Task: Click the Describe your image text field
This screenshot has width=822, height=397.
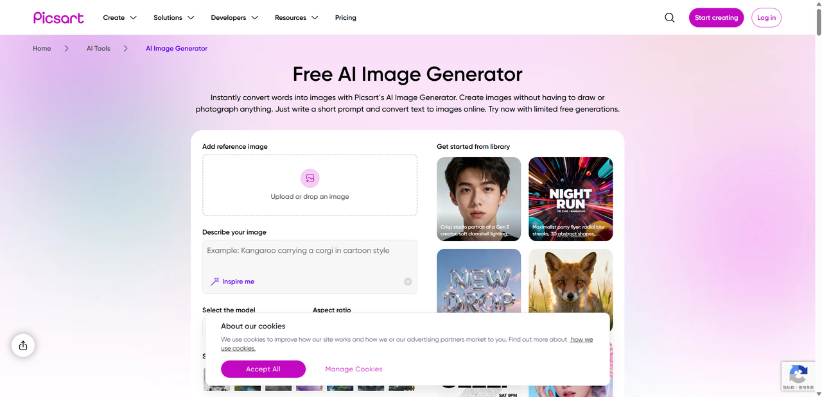Action: 310,267
